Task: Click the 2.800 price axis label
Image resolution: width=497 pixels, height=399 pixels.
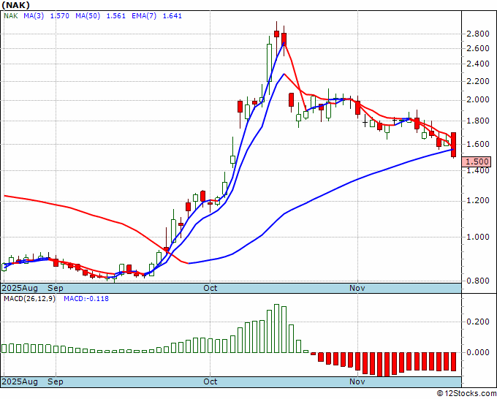Action: [x=478, y=34]
